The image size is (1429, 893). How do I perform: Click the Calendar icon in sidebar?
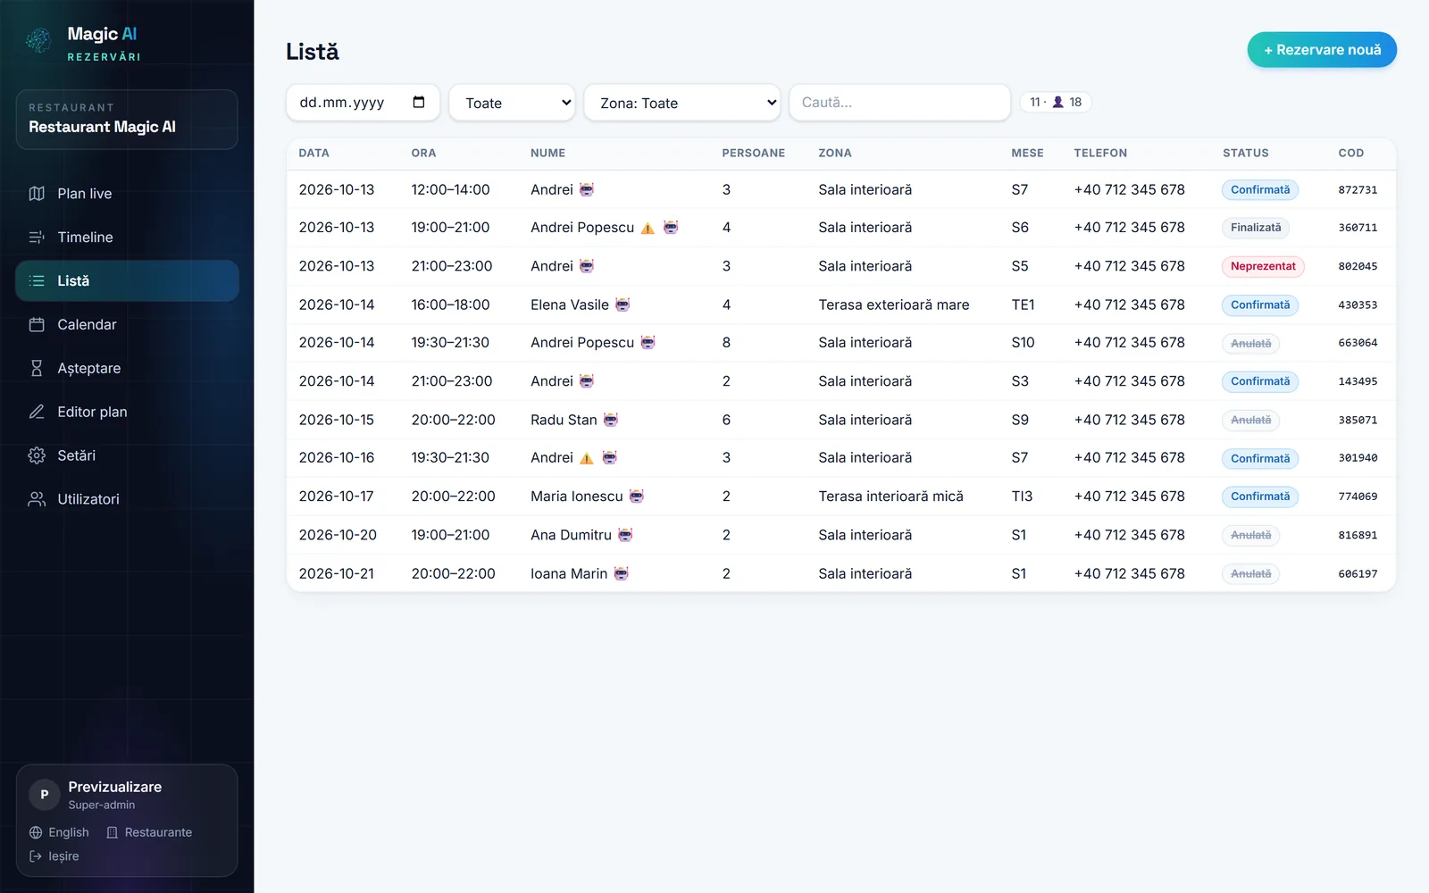[x=37, y=325]
